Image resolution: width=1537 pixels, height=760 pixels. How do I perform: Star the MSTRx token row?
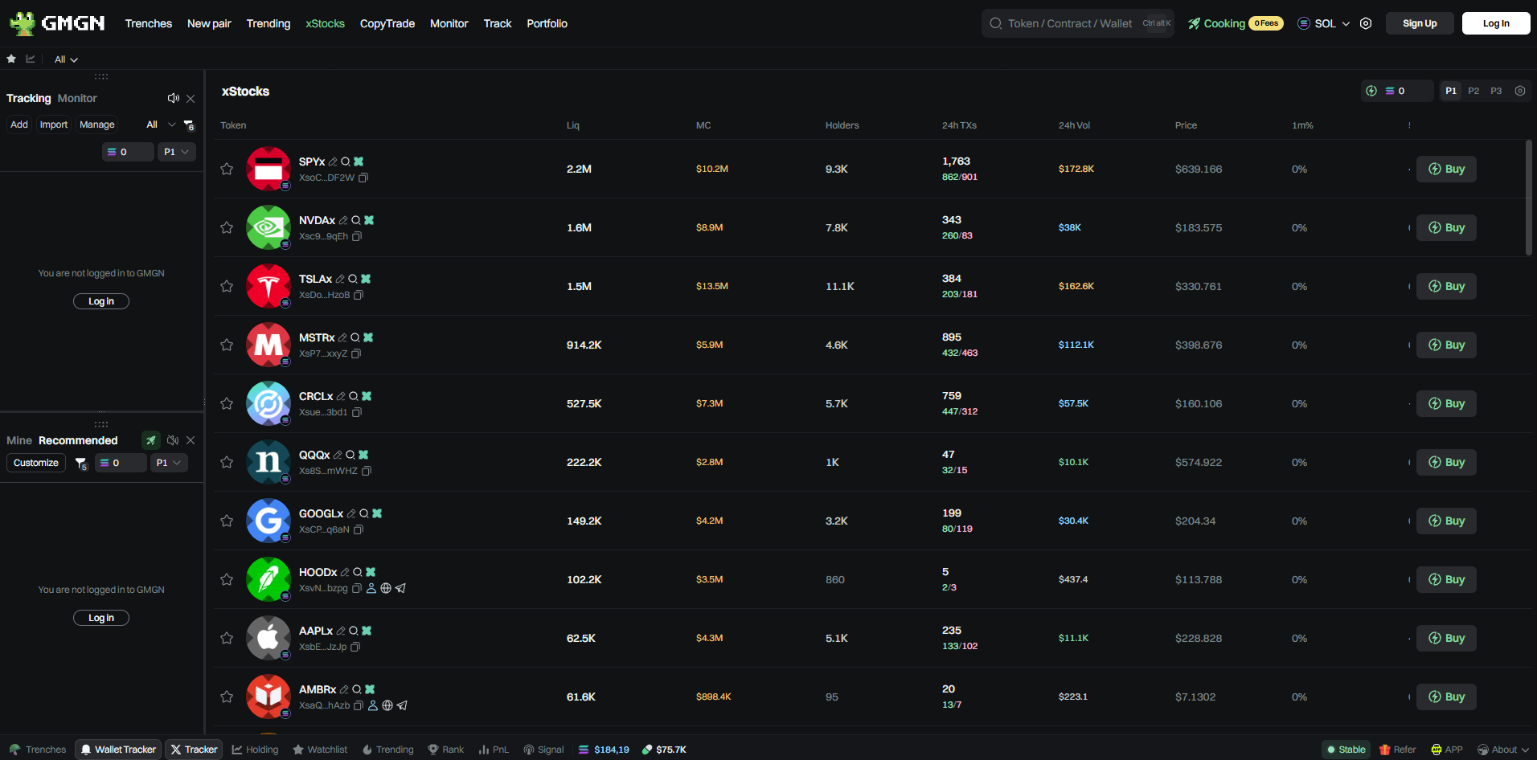click(227, 345)
